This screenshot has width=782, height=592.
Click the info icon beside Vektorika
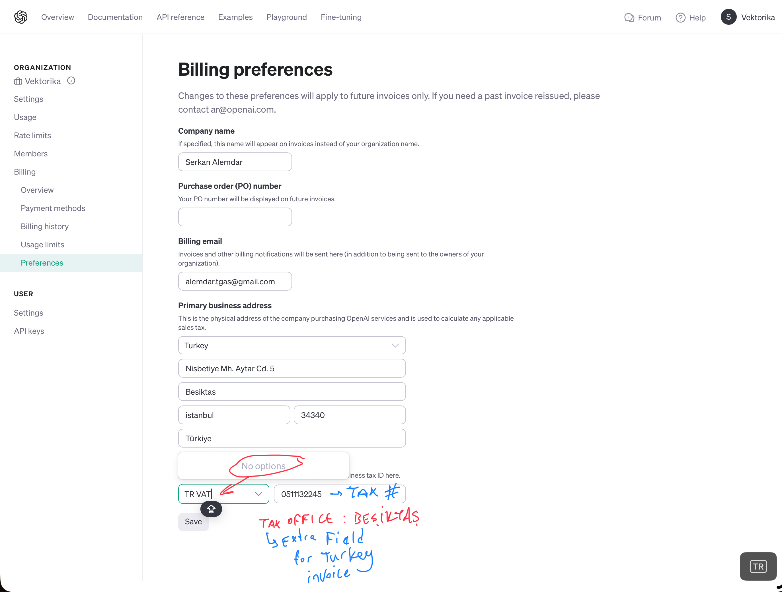(x=71, y=81)
